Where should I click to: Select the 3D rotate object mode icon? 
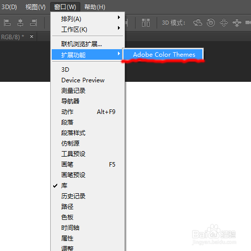198,23
